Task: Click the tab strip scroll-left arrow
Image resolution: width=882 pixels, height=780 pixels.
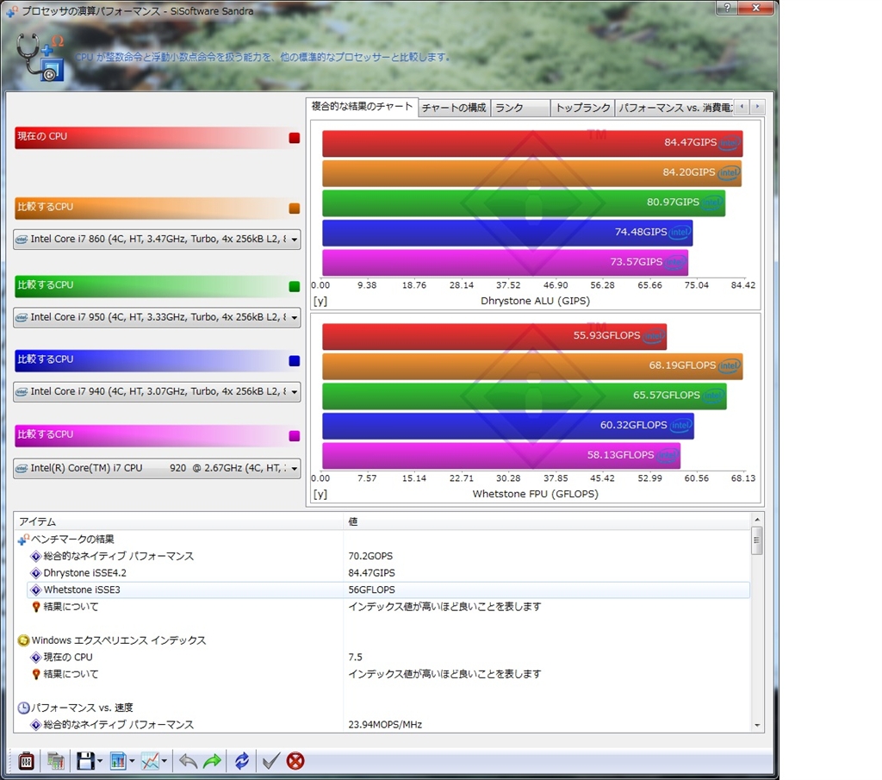Action: [742, 106]
